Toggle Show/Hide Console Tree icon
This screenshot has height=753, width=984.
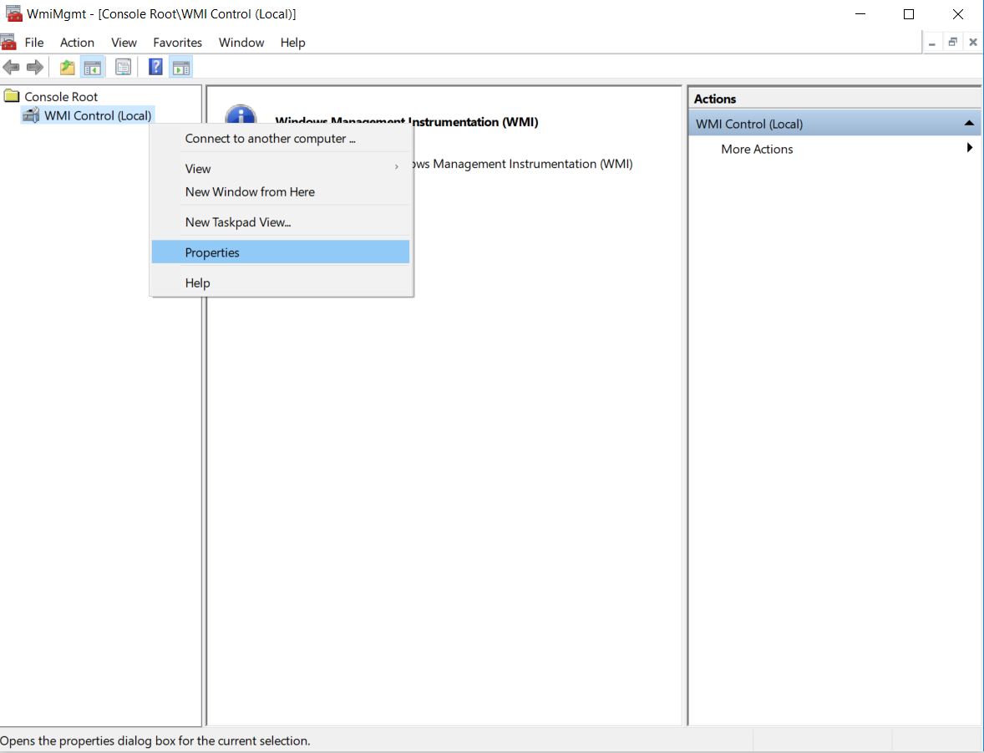[x=93, y=67]
